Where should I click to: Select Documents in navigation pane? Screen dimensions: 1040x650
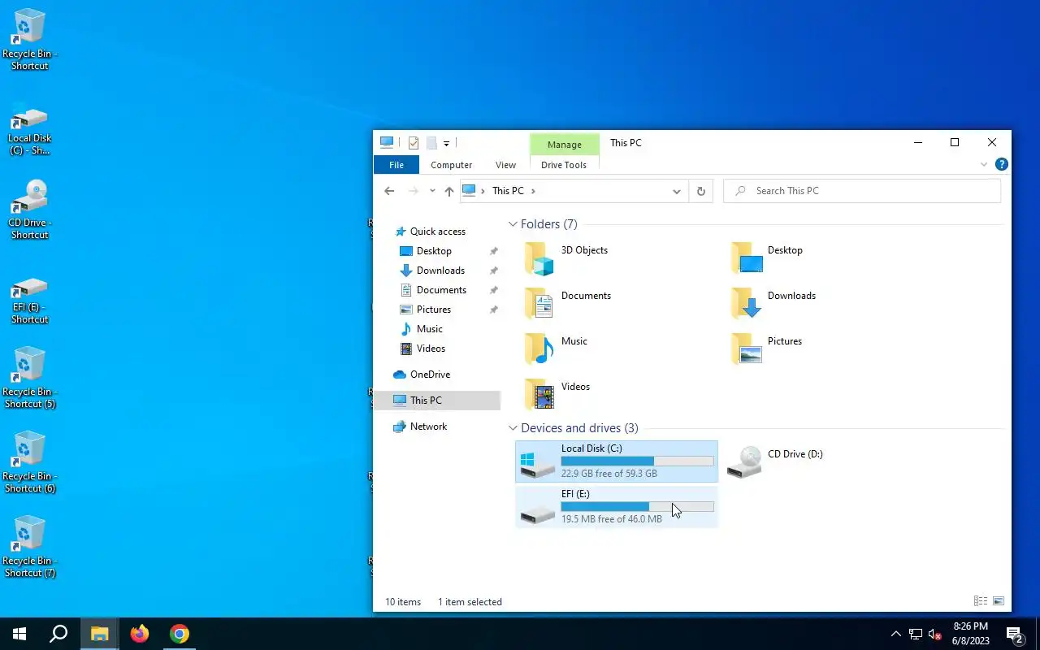[x=441, y=290]
